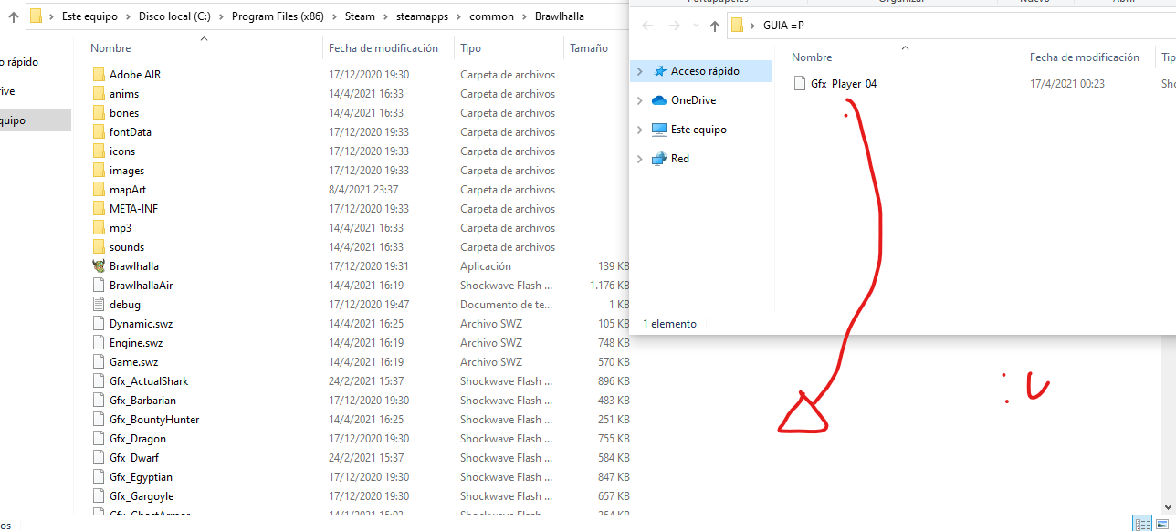This screenshot has width=1176, height=531.
Task: Go up one level in Brawlhalla window
Action: pyautogui.click(x=14, y=16)
